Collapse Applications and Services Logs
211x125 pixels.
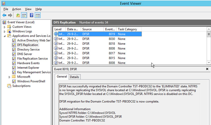pos(5,36)
